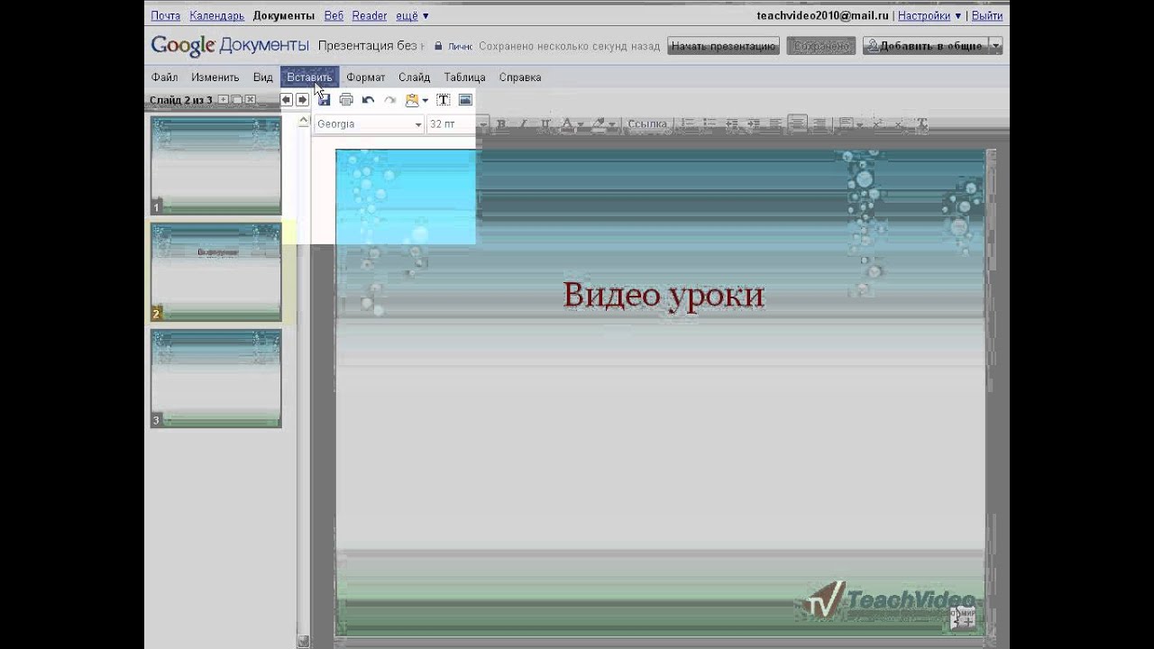
Task: Click the Insert image icon
Action: (465, 100)
